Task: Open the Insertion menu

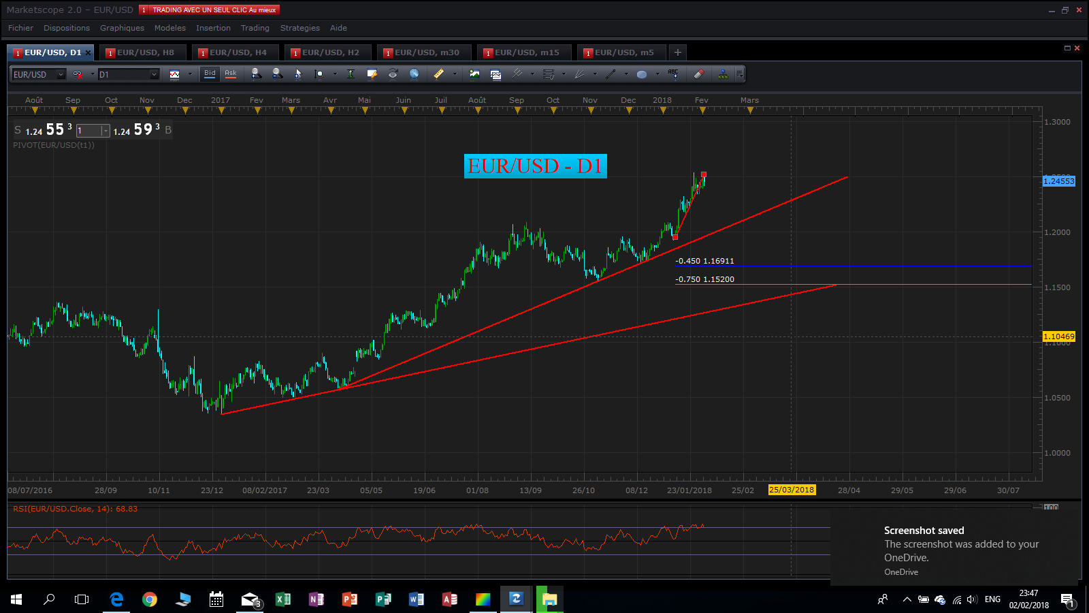Action: pos(213,28)
